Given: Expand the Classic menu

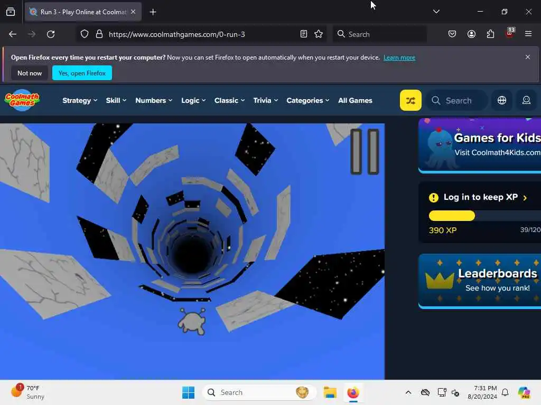Looking at the screenshot, I should (x=229, y=101).
